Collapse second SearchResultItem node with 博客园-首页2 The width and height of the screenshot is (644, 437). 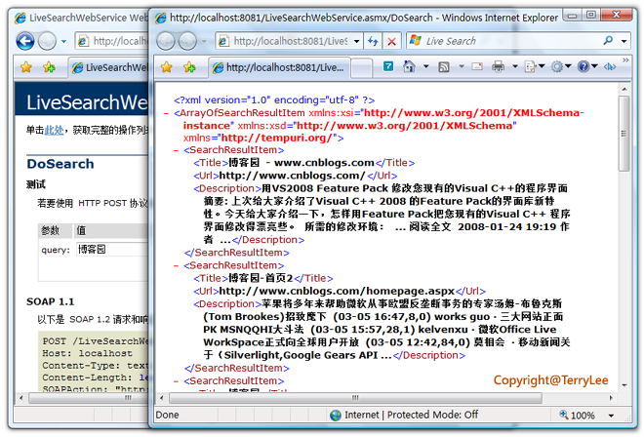pyautogui.click(x=177, y=265)
